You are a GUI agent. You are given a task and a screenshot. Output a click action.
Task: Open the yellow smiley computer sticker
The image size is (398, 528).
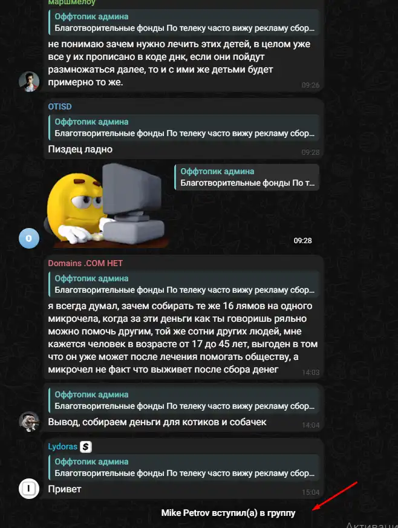pos(105,206)
